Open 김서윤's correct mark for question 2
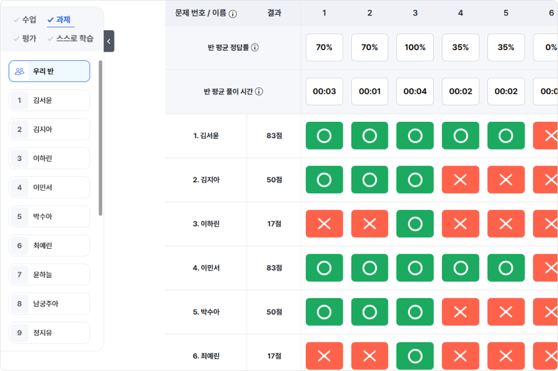The height and width of the screenshot is (371, 558). (370, 135)
